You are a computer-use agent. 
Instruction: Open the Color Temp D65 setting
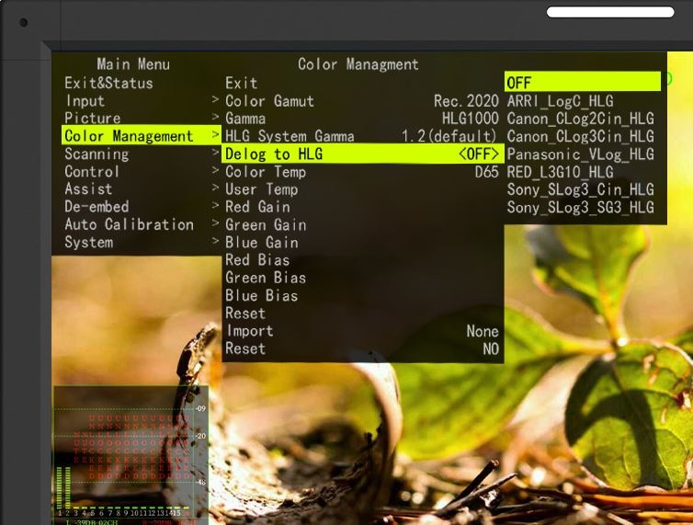click(x=361, y=171)
